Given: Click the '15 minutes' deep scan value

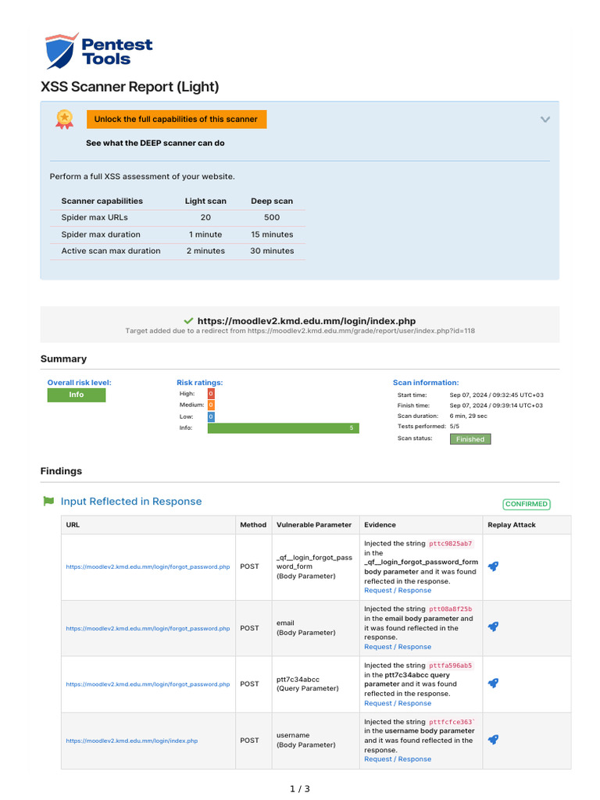Looking at the screenshot, I should [272, 234].
